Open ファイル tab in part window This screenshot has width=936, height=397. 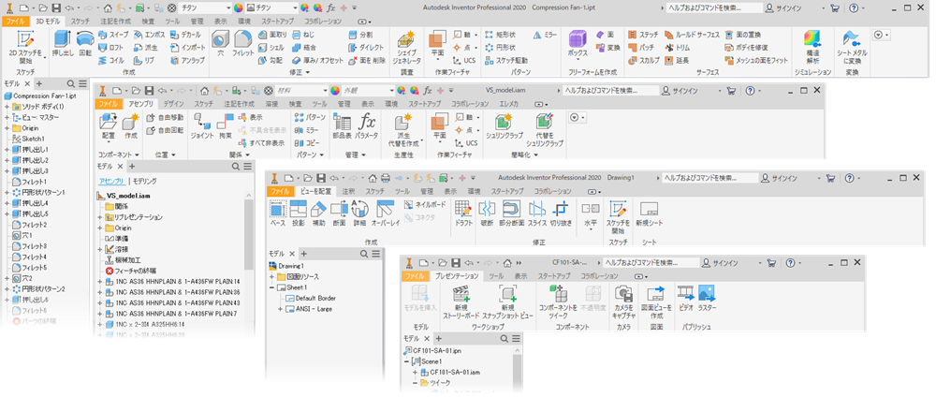15,21
